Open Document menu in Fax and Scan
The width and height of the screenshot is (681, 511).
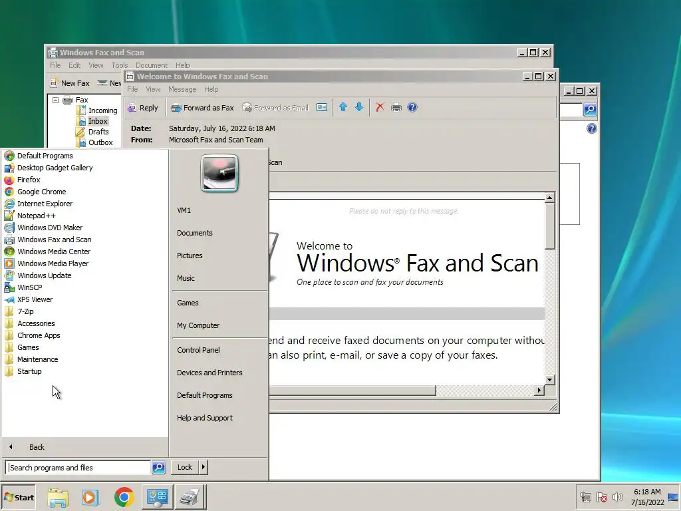pos(151,65)
